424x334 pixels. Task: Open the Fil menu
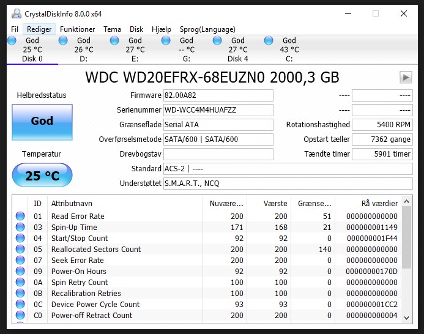pyautogui.click(x=15, y=29)
